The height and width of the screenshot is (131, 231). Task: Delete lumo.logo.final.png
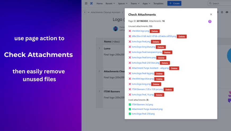click(x=156, y=42)
